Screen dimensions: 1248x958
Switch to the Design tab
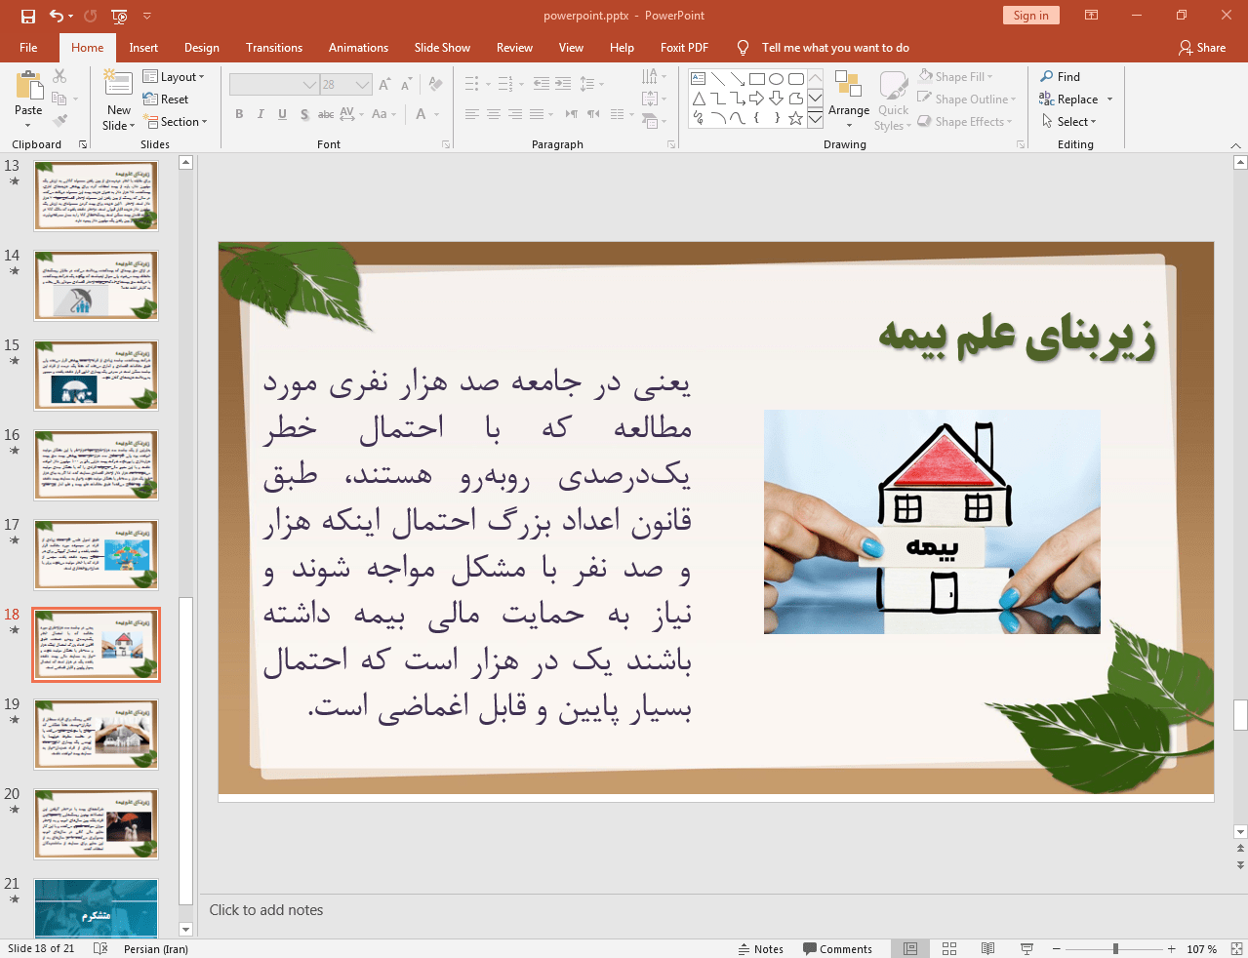202,47
